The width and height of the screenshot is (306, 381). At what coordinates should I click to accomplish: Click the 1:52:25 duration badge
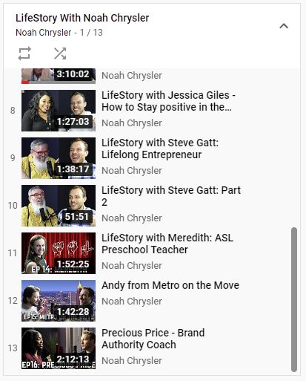click(x=73, y=264)
